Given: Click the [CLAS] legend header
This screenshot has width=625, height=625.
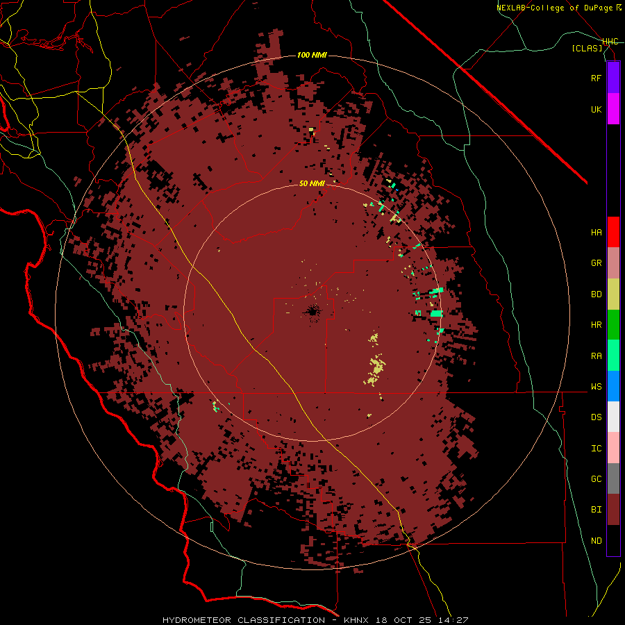Looking at the screenshot, I should coord(587,48).
